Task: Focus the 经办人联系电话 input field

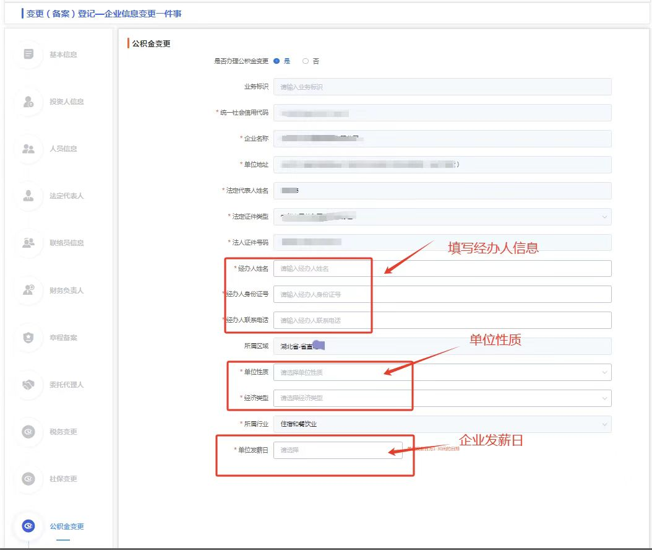Action: (x=442, y=320)
